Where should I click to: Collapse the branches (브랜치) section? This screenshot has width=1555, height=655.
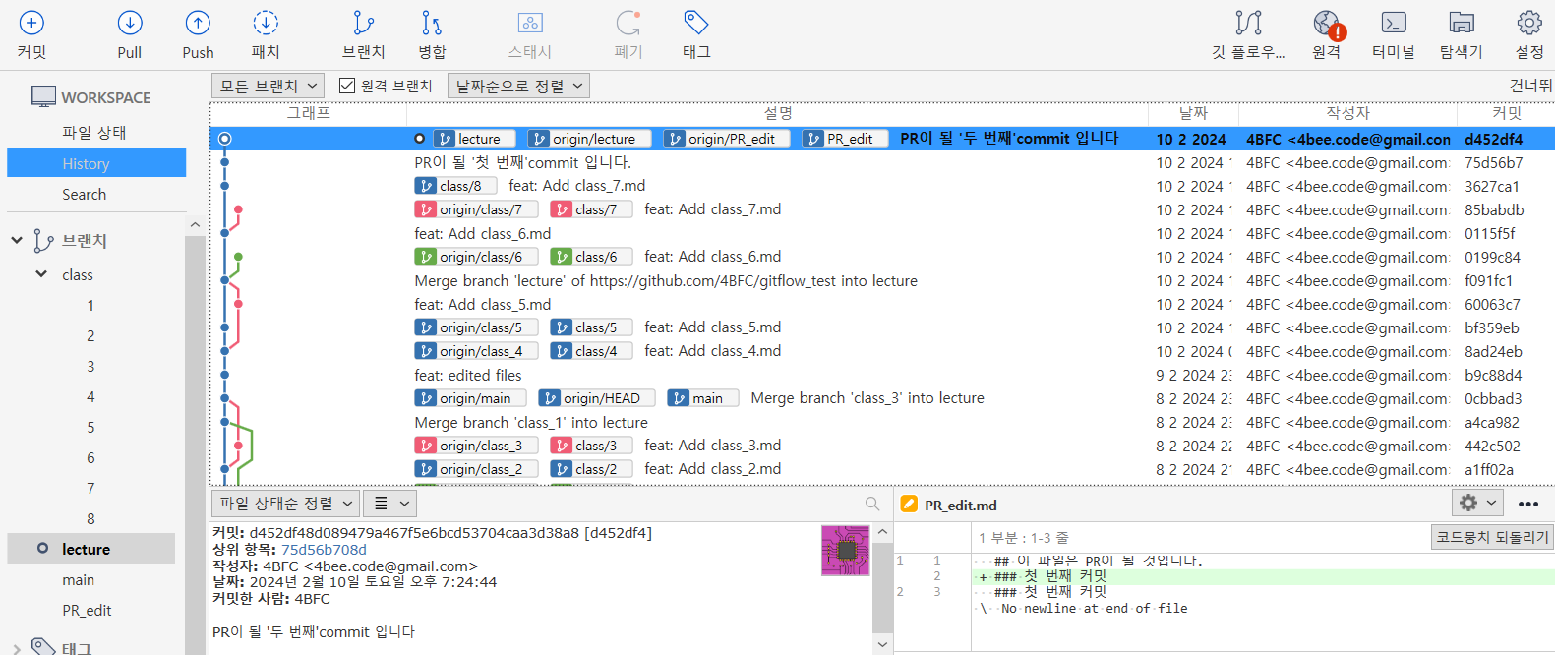(17, 240)
